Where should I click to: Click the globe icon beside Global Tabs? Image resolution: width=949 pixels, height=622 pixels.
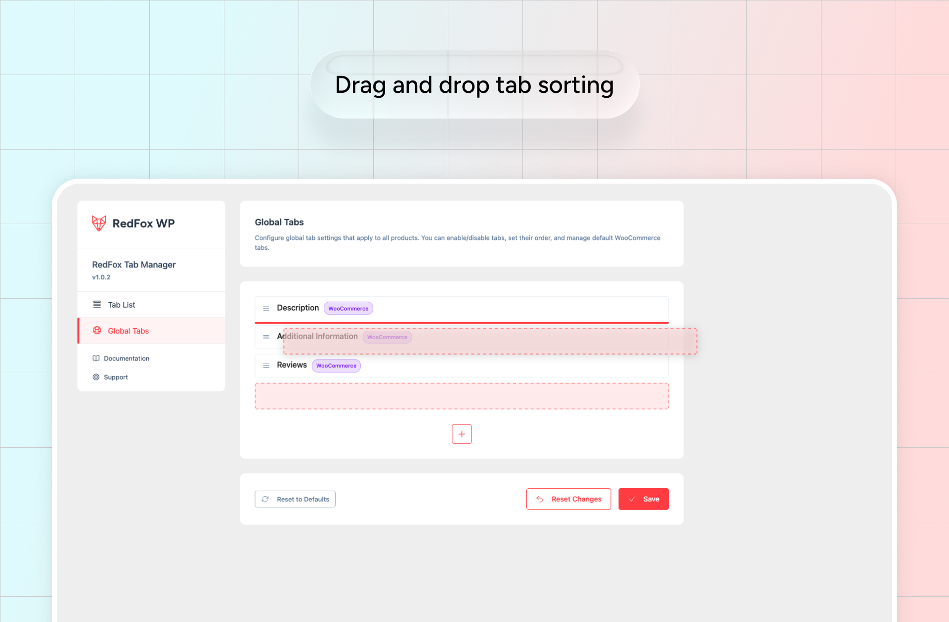pos(96,331)
